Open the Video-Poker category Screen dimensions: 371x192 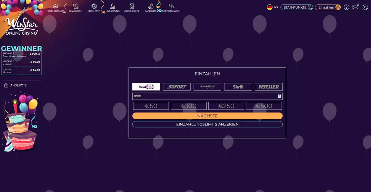click(x=132, y=8)
